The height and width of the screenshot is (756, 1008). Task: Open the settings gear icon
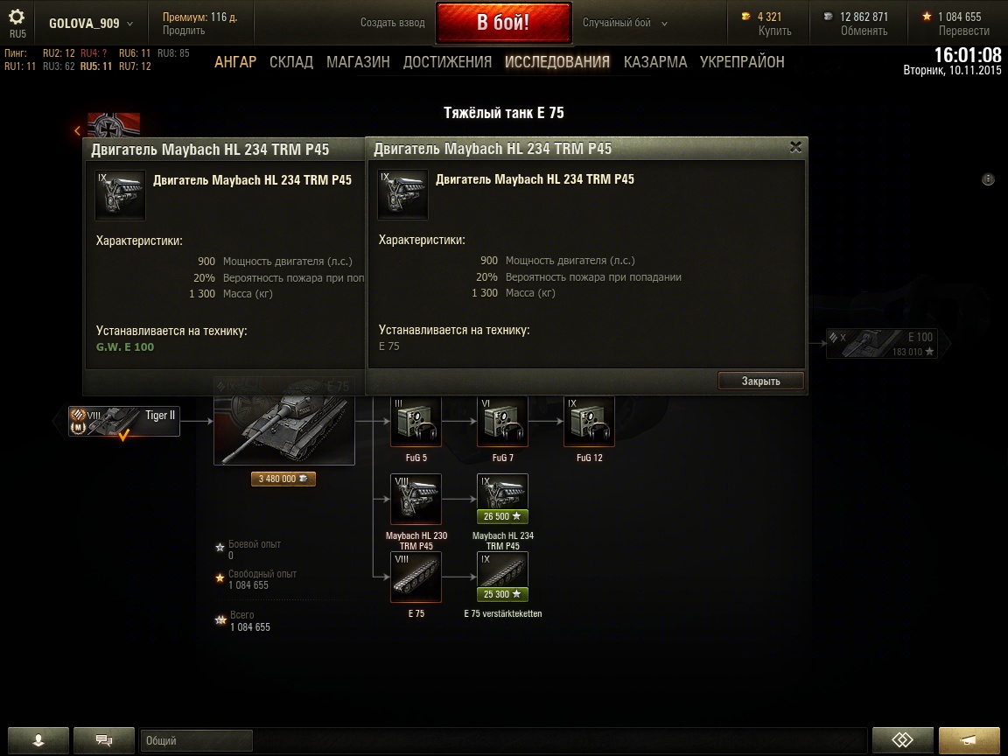coord(17,17)
